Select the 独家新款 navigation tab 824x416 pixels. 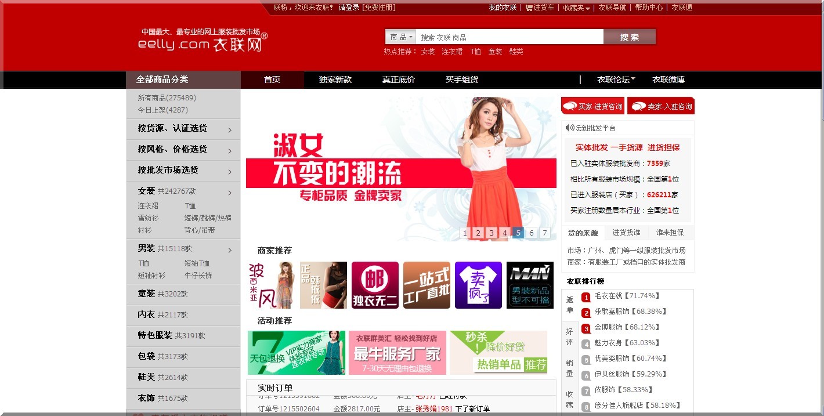[335, 79]
